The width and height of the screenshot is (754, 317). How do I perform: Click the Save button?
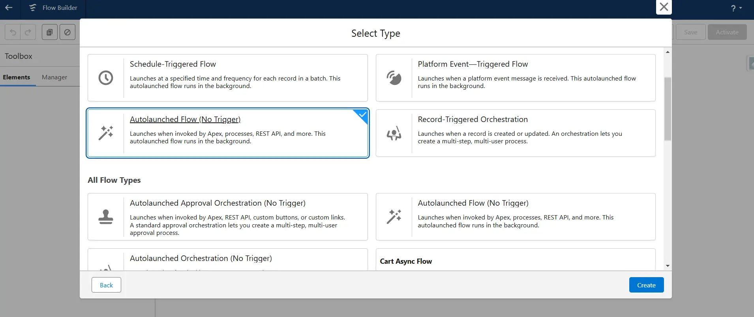click(x=690, y=32)
